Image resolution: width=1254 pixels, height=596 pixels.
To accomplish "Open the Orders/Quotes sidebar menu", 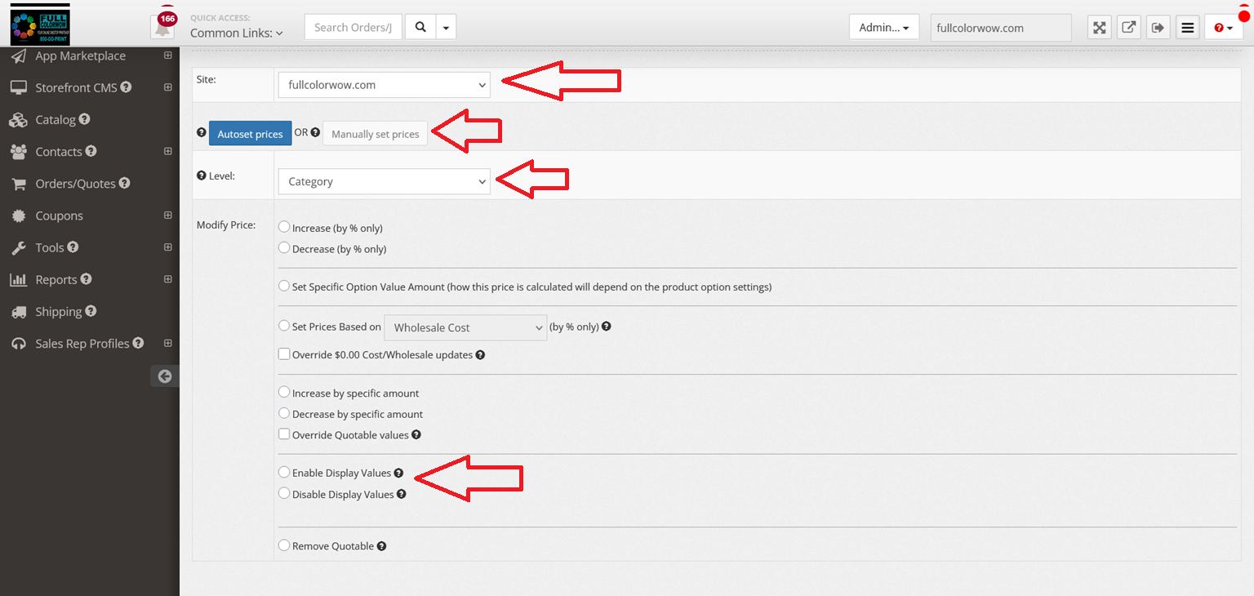I will click(x=75, y=184).
